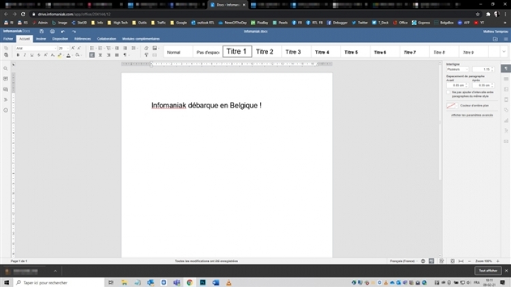This screenshot has height=287, width=511.
Task: Click the Save icon in the title bar
Action: coord(42,31)
